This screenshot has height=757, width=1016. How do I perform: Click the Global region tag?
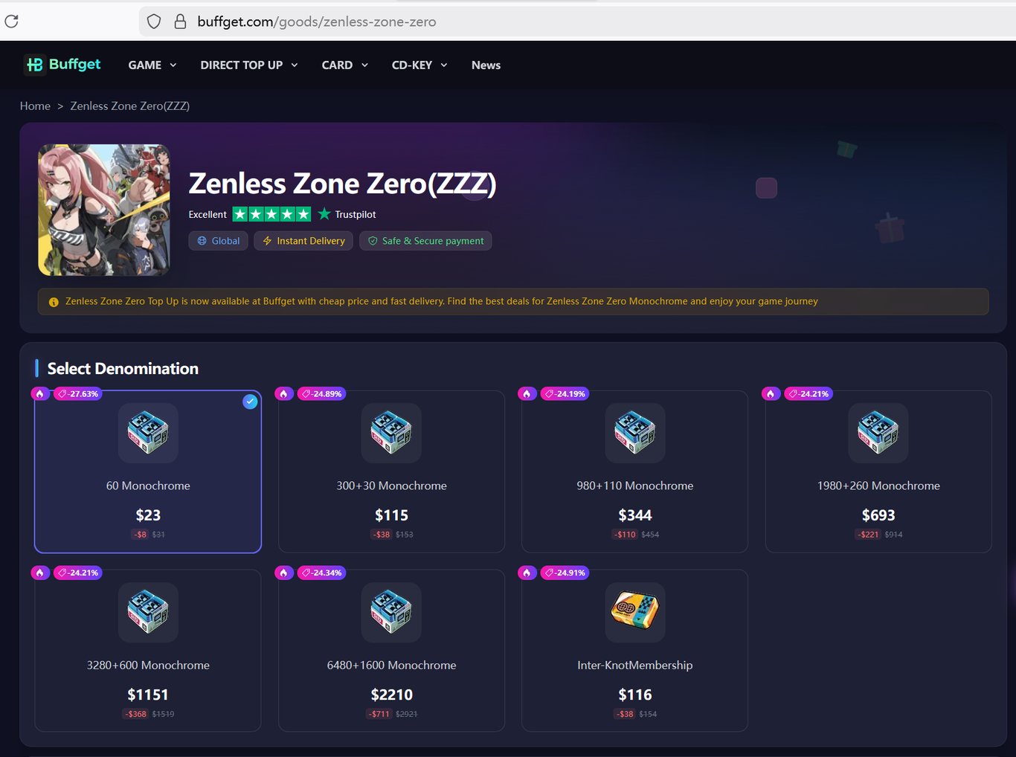(x=218, y=241)
